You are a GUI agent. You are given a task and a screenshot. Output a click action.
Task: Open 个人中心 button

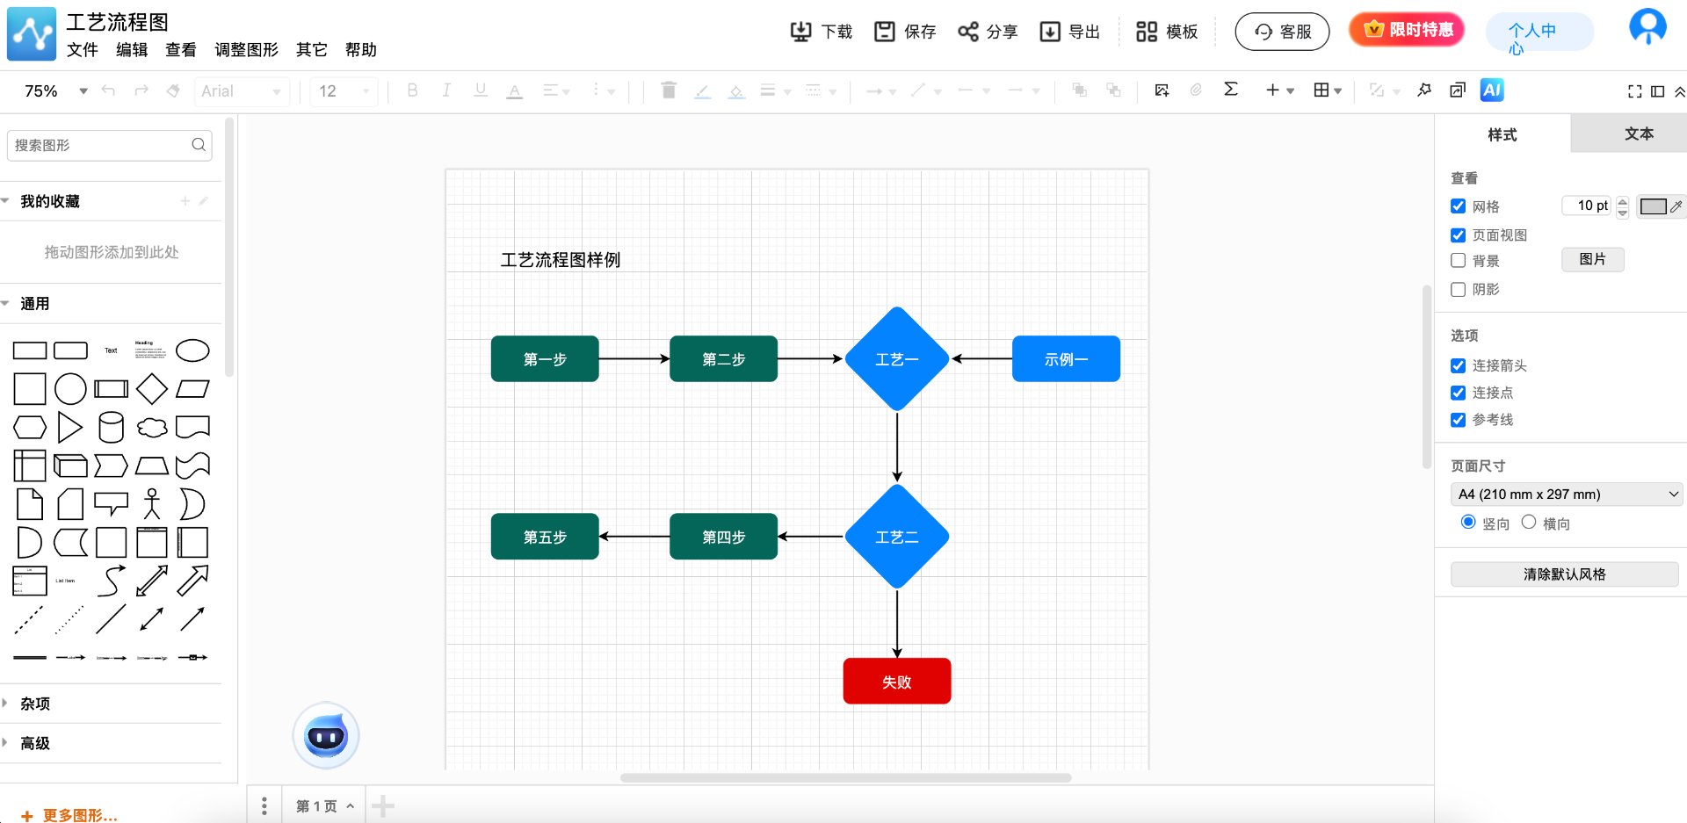(1539, 32)
